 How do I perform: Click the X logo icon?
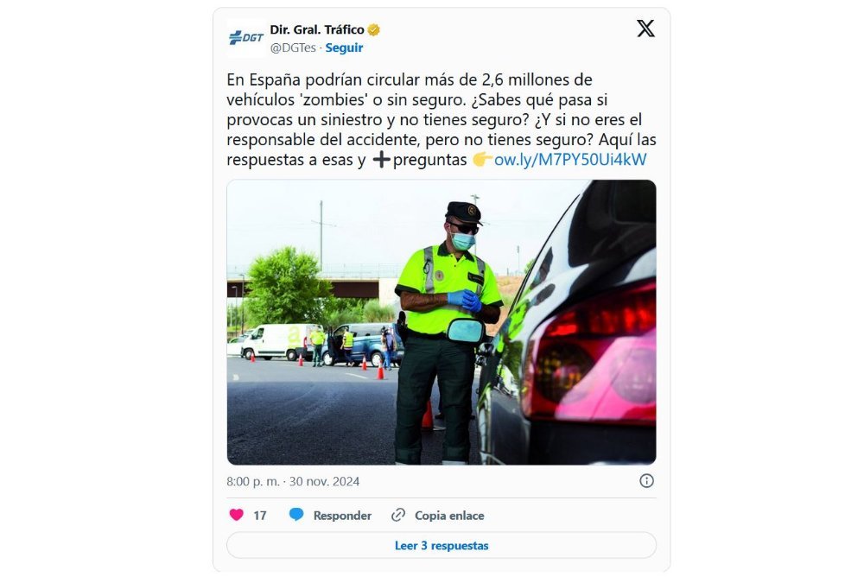(645, 29)
